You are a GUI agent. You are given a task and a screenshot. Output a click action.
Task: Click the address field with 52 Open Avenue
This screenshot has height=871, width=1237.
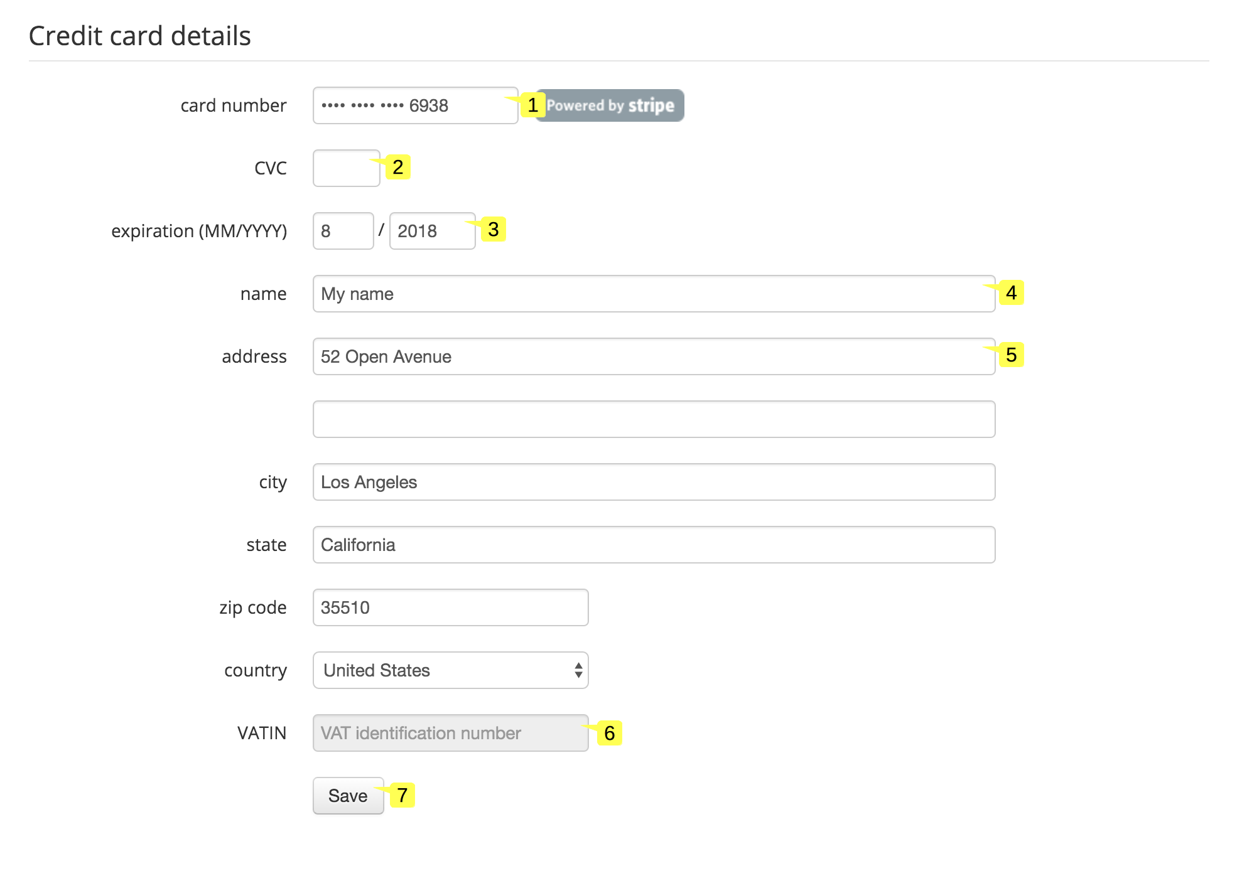pyautogui.click(x=654, y=356)
